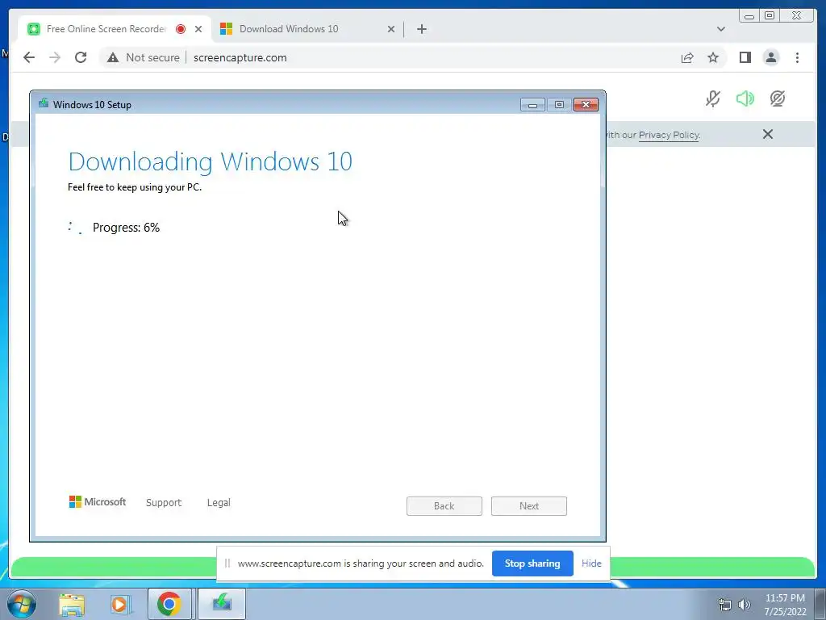The image size is (826, 620).
Task: Switch to Free Online Screen Recorder tab
Action: tap(106, 29)
